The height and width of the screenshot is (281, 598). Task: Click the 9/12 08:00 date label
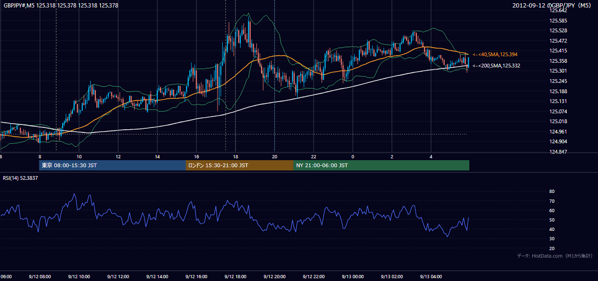[x=39, y=277]
